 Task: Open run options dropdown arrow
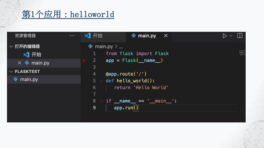click(x=231, y=36)
